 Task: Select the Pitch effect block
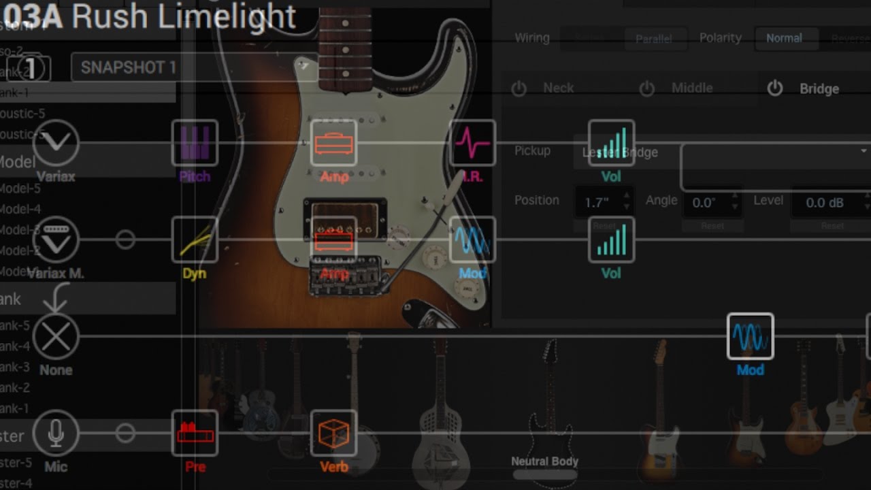tap(195, 143)
